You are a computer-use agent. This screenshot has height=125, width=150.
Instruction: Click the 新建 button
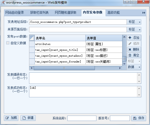28,118
